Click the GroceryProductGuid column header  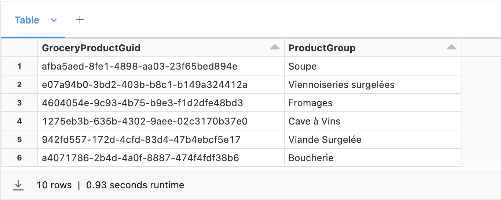click(91, 48)
